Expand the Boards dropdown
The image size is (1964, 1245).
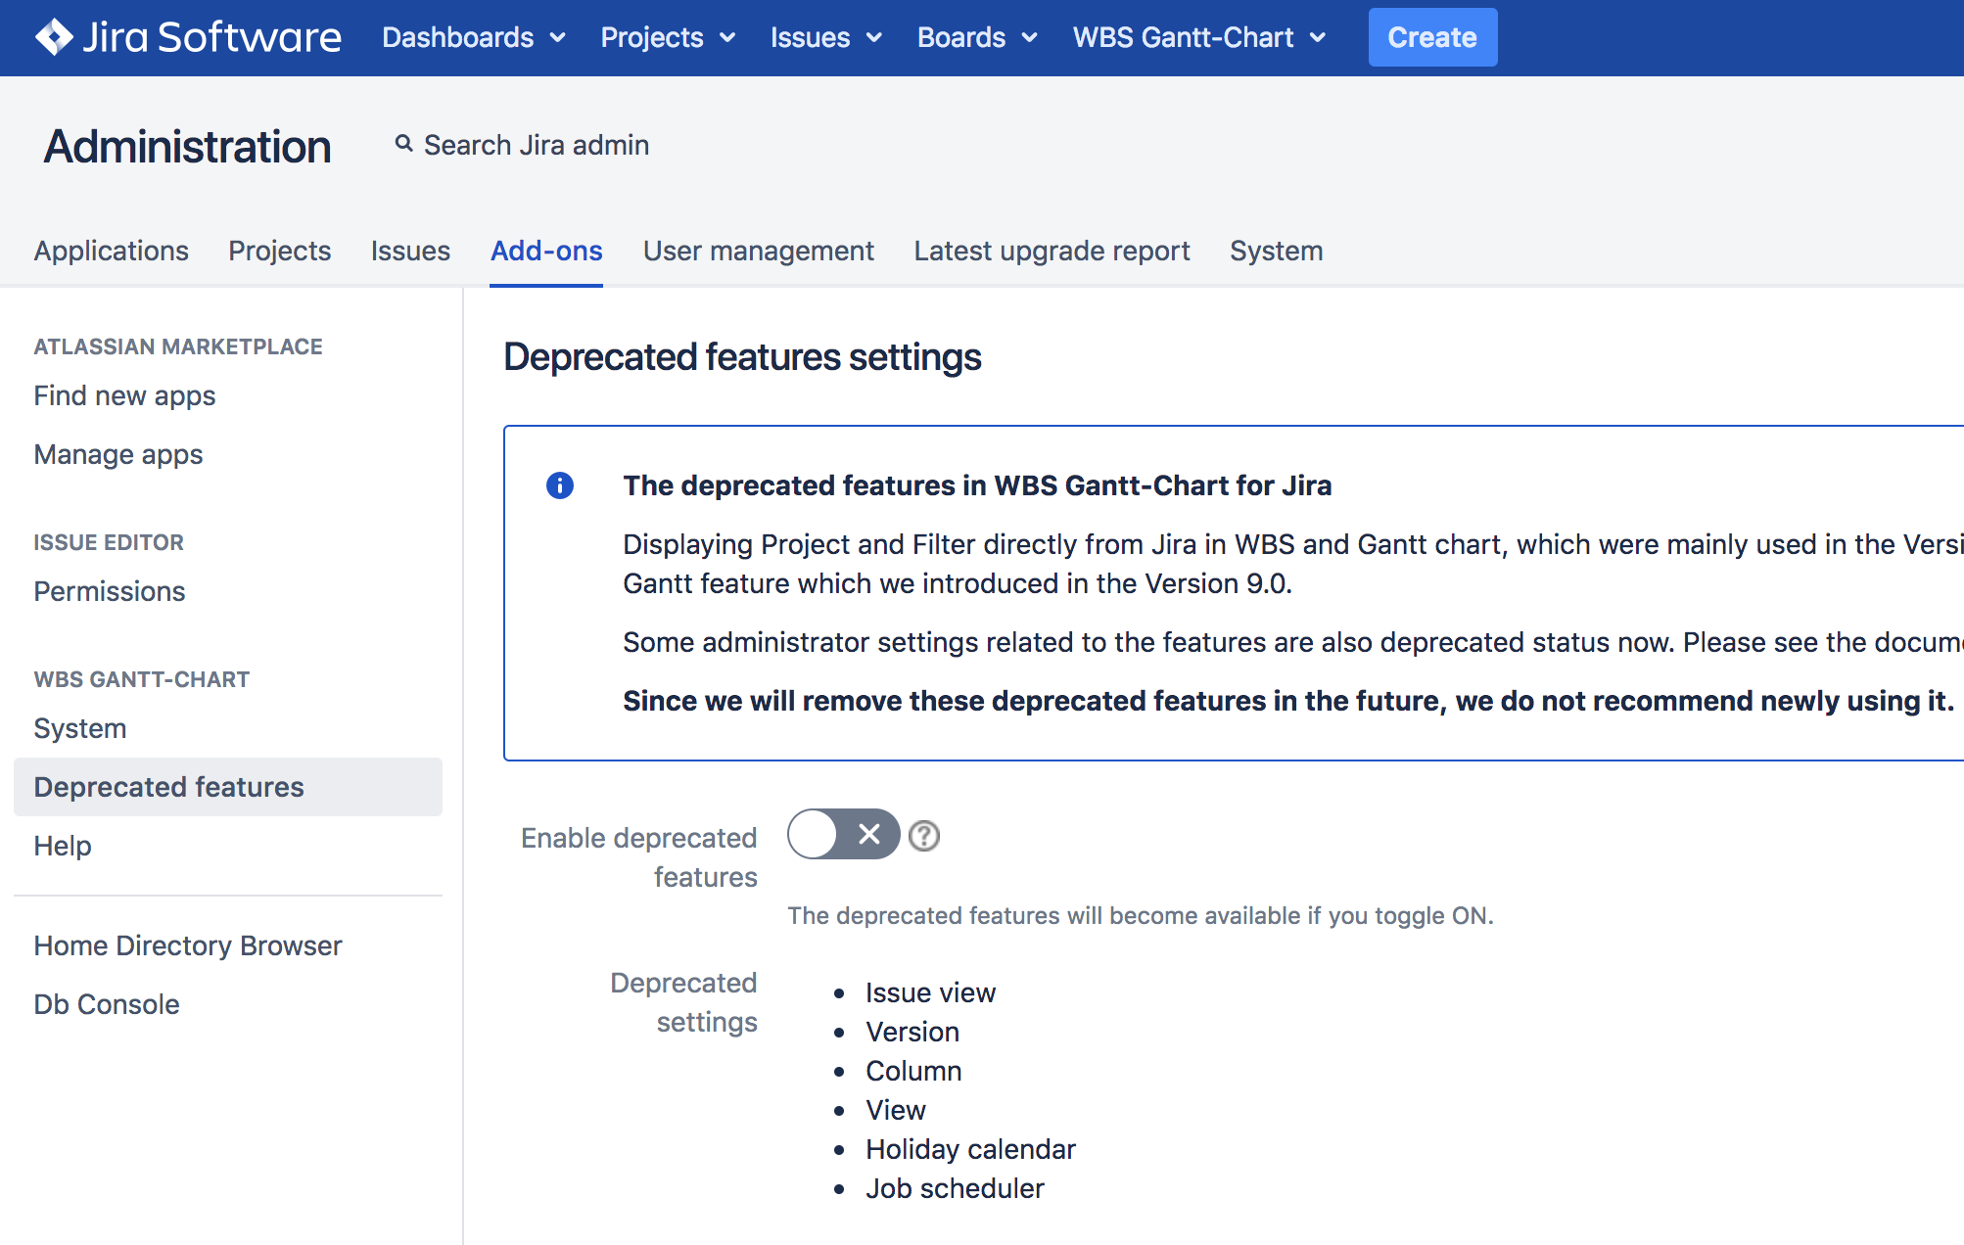(x=976, y=37)
